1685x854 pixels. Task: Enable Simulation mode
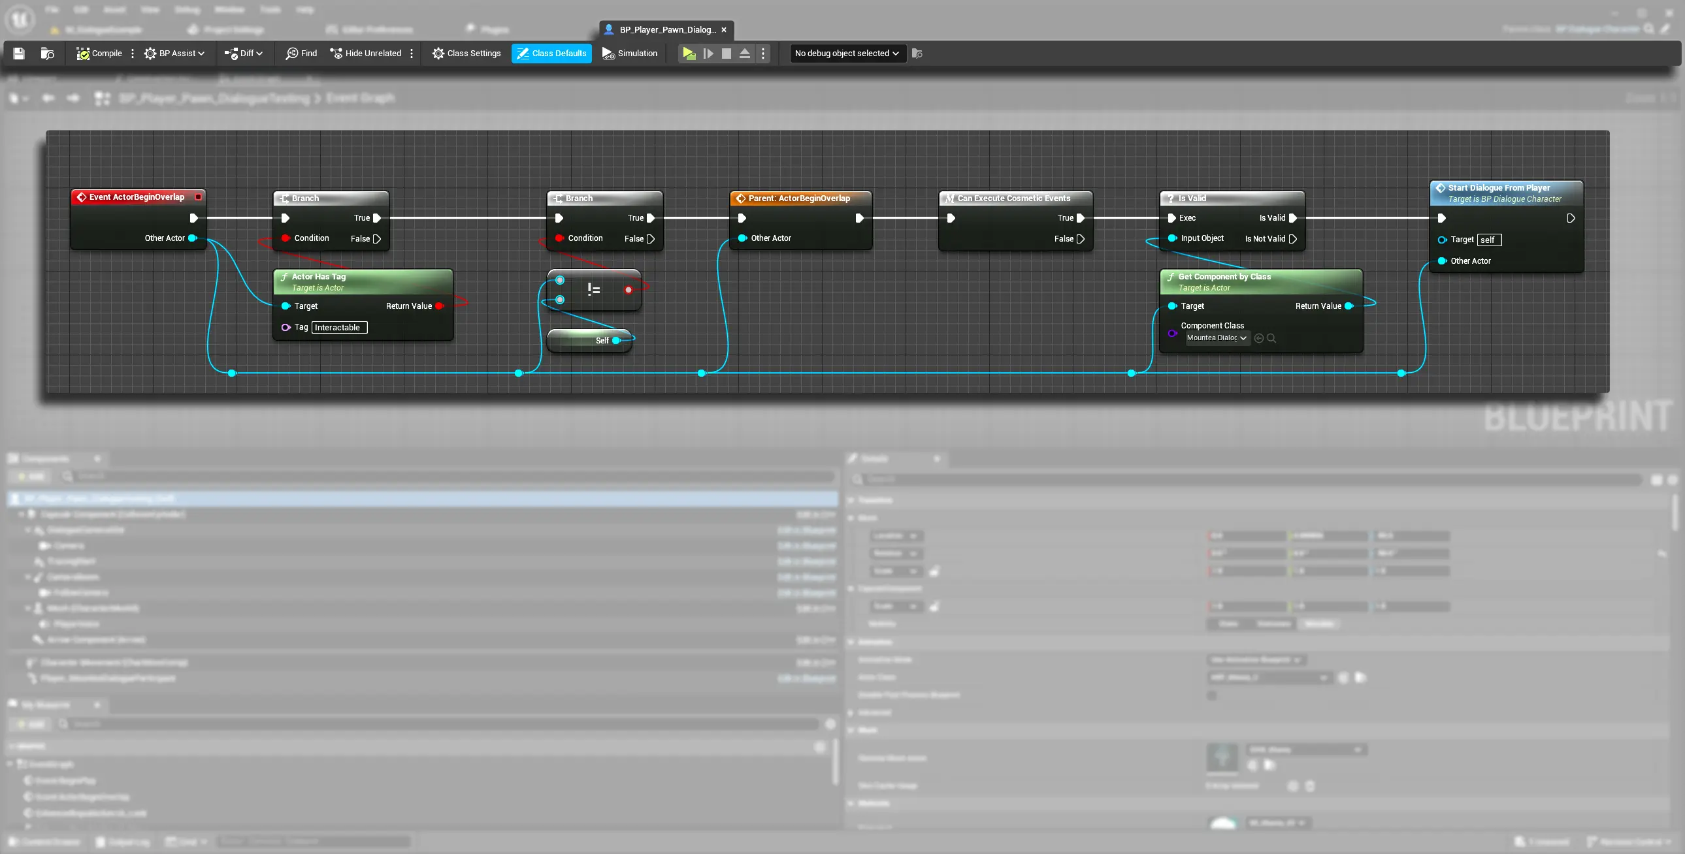(x=629, y=54)
